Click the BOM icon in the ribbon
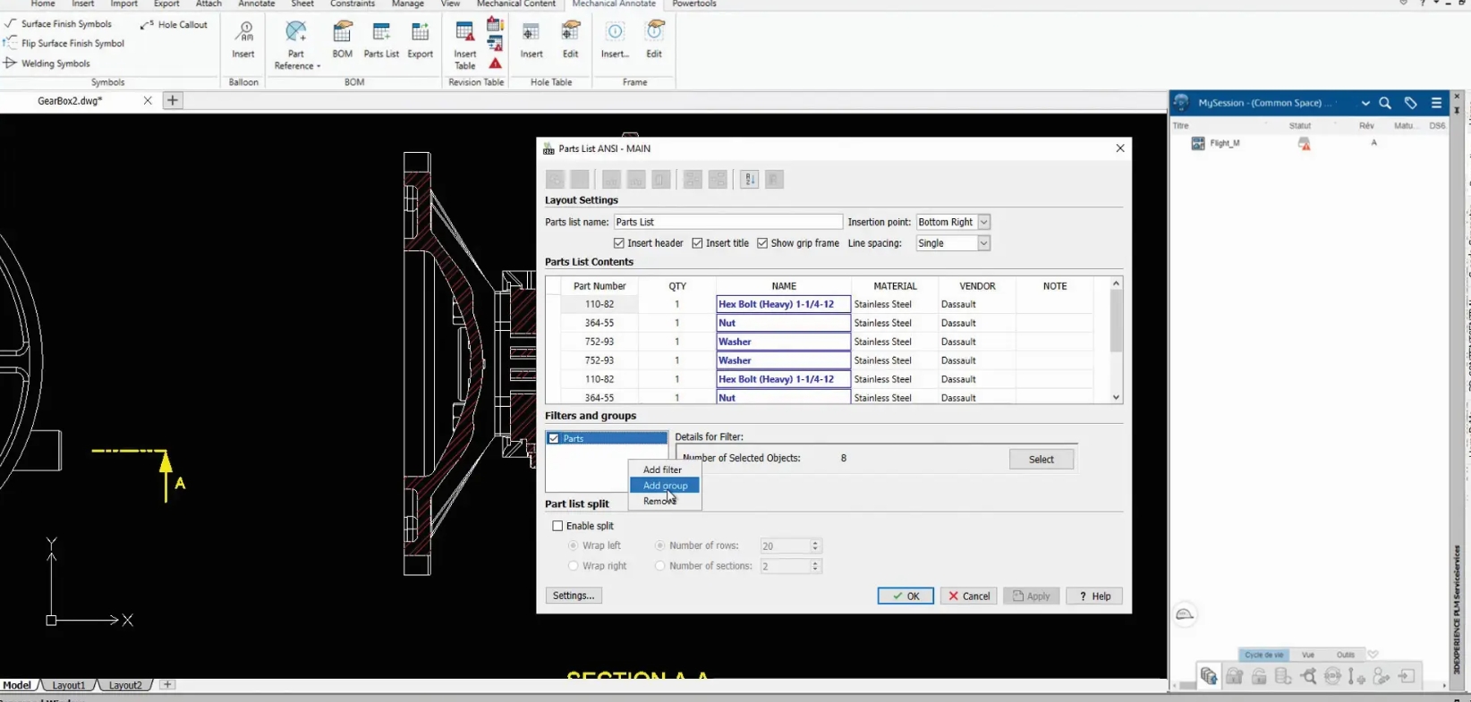Screen dimensions: 1471x702 342,40
